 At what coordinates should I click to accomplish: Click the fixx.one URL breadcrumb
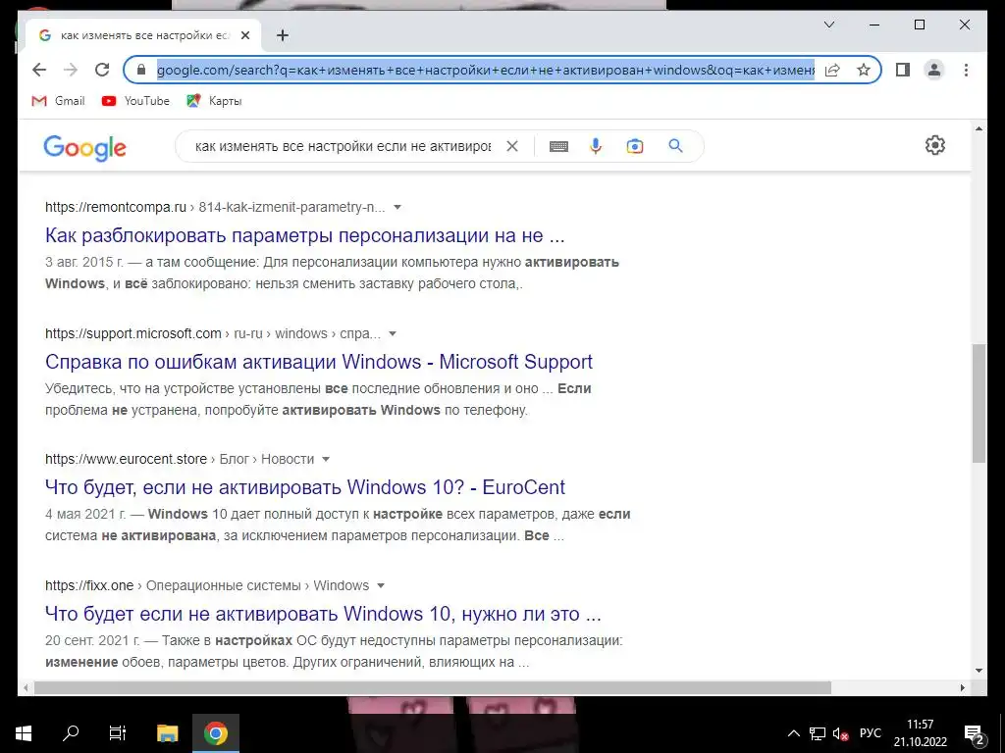click(207, 586)
